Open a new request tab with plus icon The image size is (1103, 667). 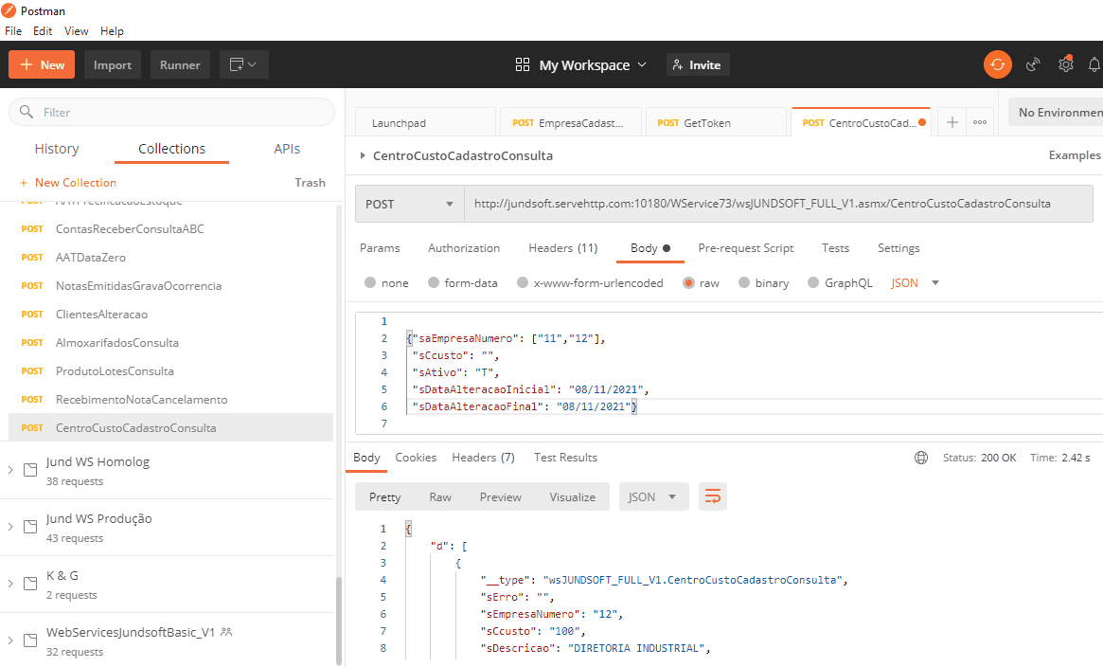[952, 122]
